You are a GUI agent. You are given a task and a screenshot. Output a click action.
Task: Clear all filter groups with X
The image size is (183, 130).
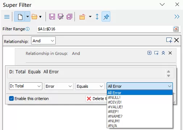click(176, 40)
